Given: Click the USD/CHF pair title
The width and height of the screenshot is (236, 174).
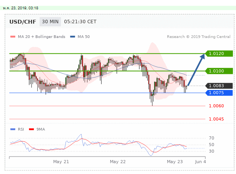Looking at the screenshot, I should click(23, 22).
